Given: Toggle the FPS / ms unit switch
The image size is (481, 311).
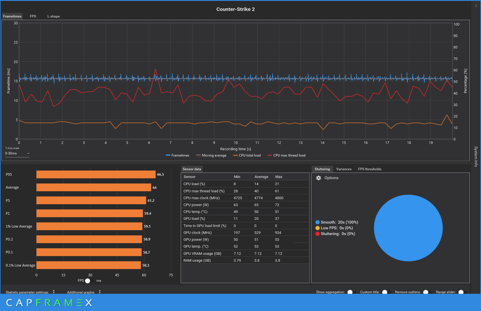Looking at the screenshot, I should point(89,281).
